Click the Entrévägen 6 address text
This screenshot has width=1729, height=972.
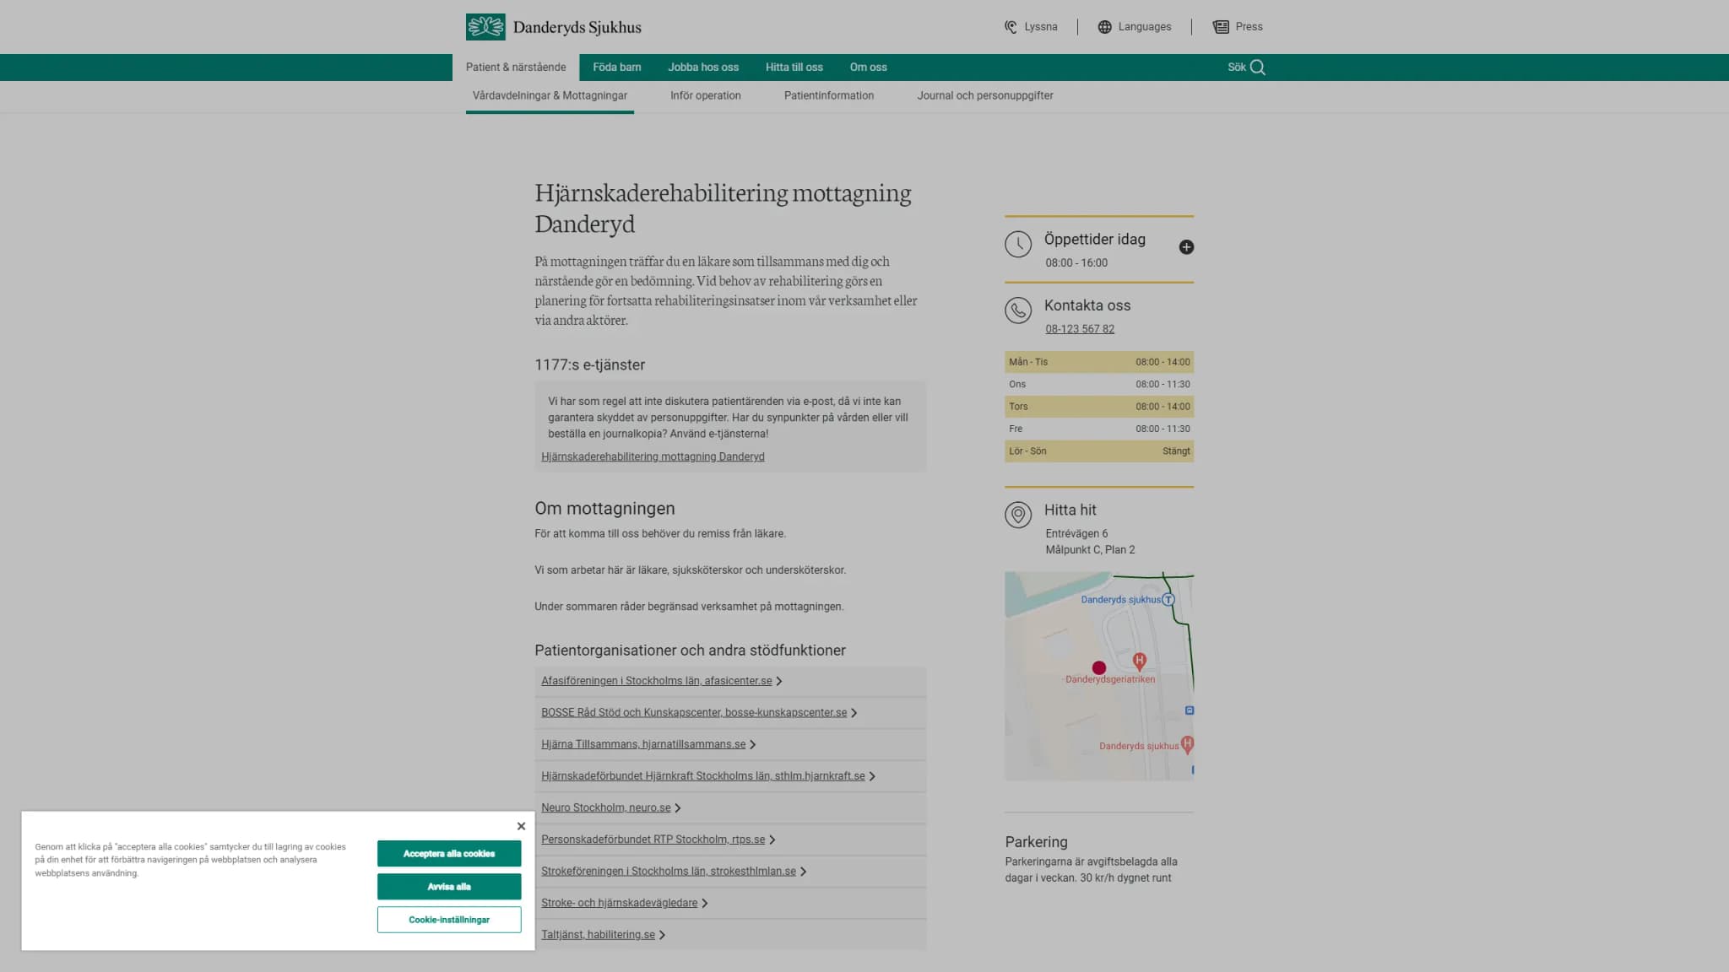point(1076,533)
